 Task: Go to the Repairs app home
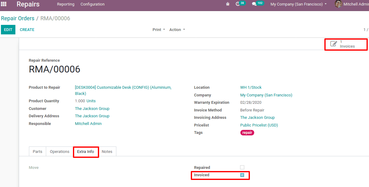[28, 4]
